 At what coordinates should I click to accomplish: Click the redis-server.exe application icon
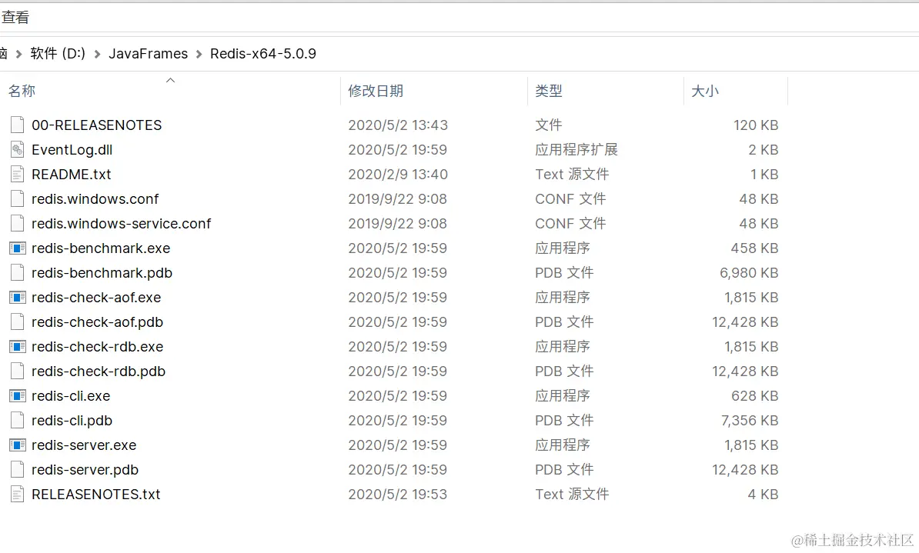click(18, 445)
